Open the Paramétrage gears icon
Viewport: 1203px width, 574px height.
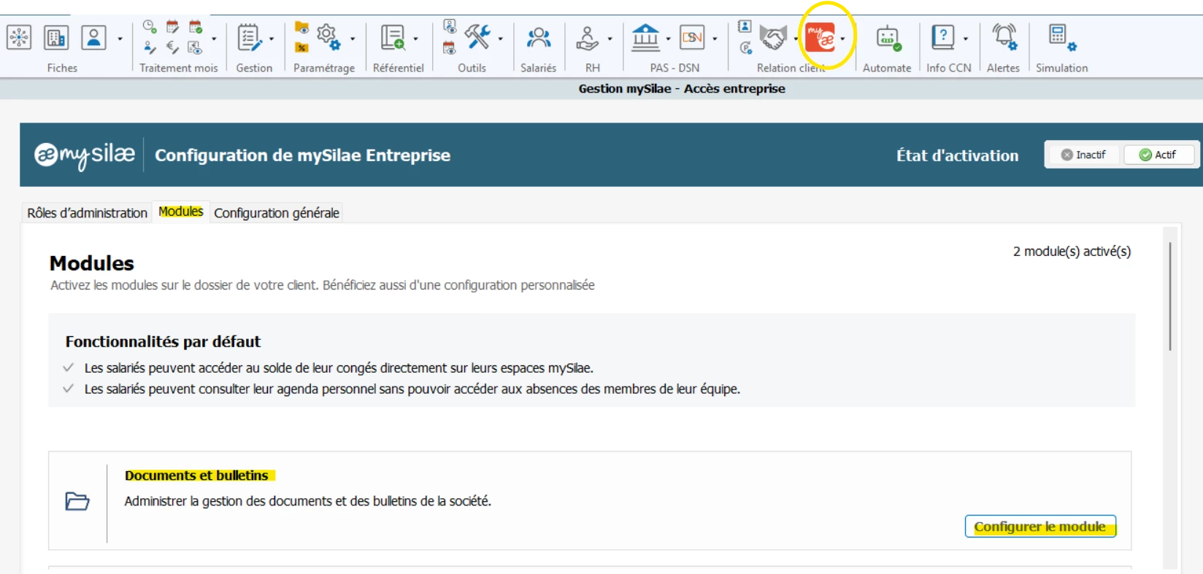pyautogui.click(x=328, y=36)
